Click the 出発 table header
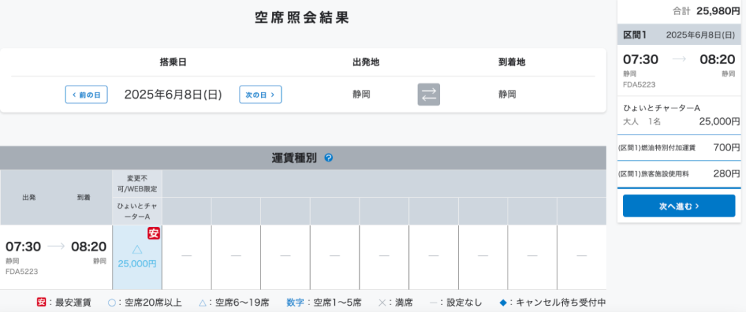 (x=30, y=197)
